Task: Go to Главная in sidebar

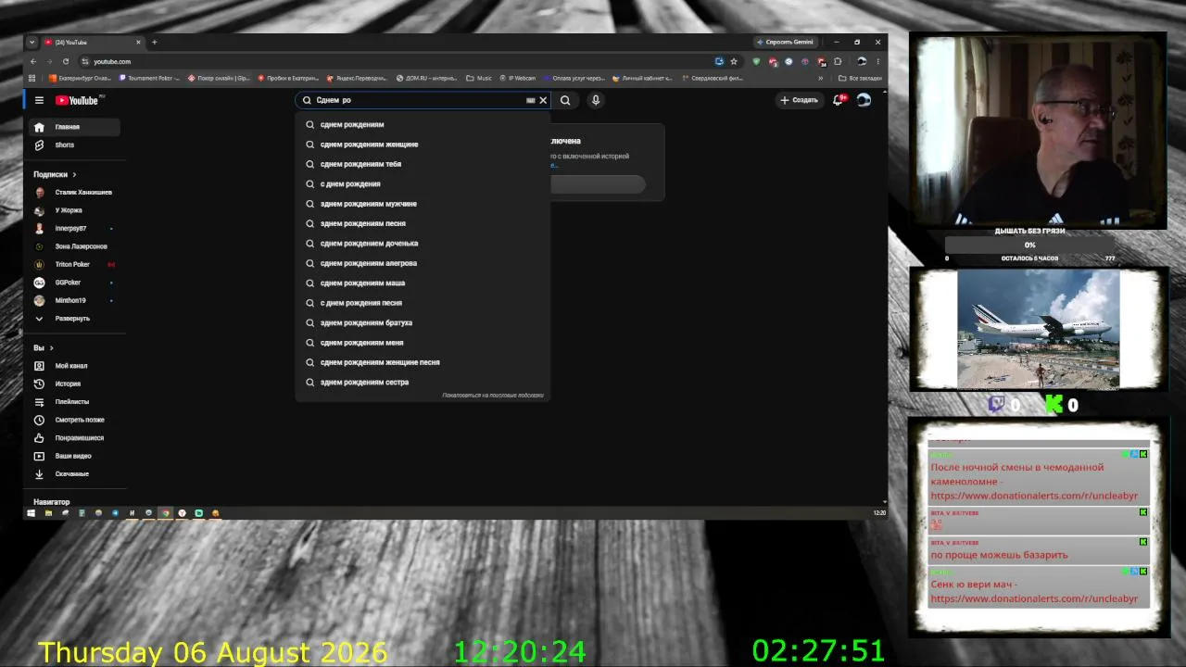Action: coord(73,127)
